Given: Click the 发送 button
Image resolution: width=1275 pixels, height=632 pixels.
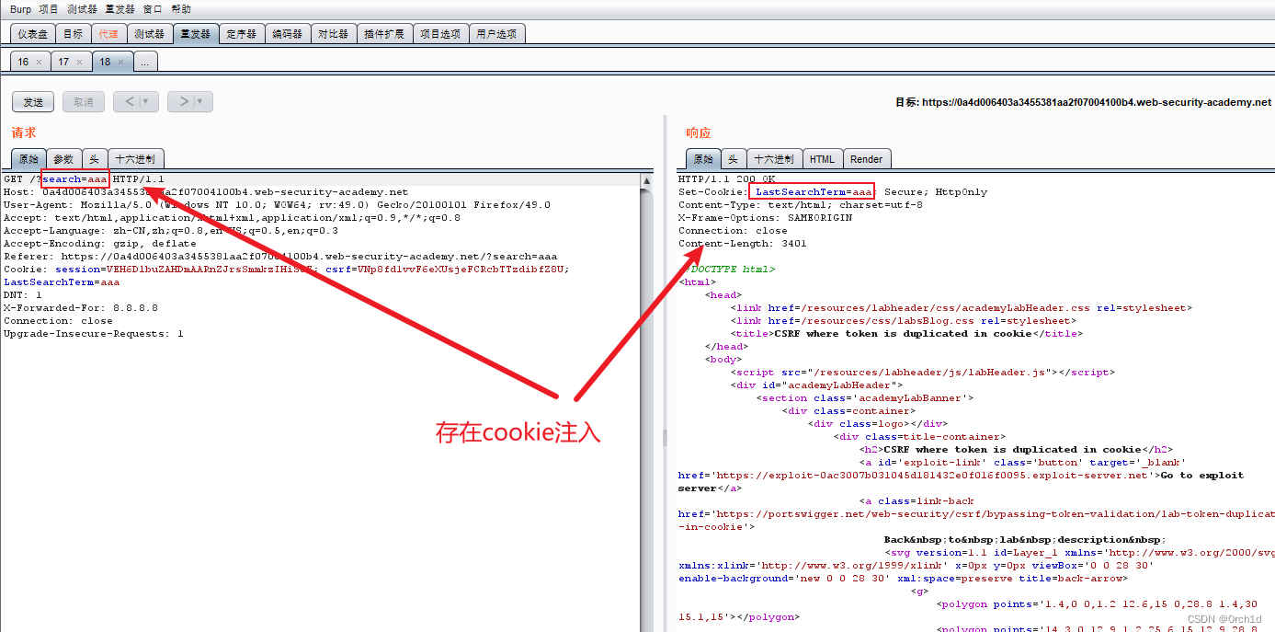Looking at the screenshot, I should (33, 102).
